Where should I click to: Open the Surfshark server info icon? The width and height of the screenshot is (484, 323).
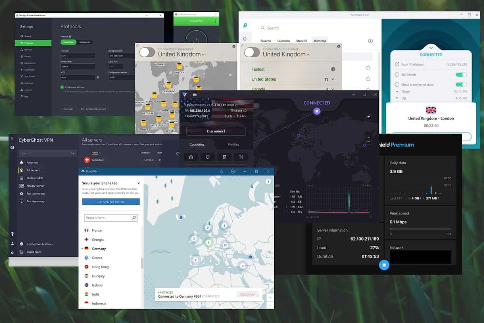click(371, 41)
